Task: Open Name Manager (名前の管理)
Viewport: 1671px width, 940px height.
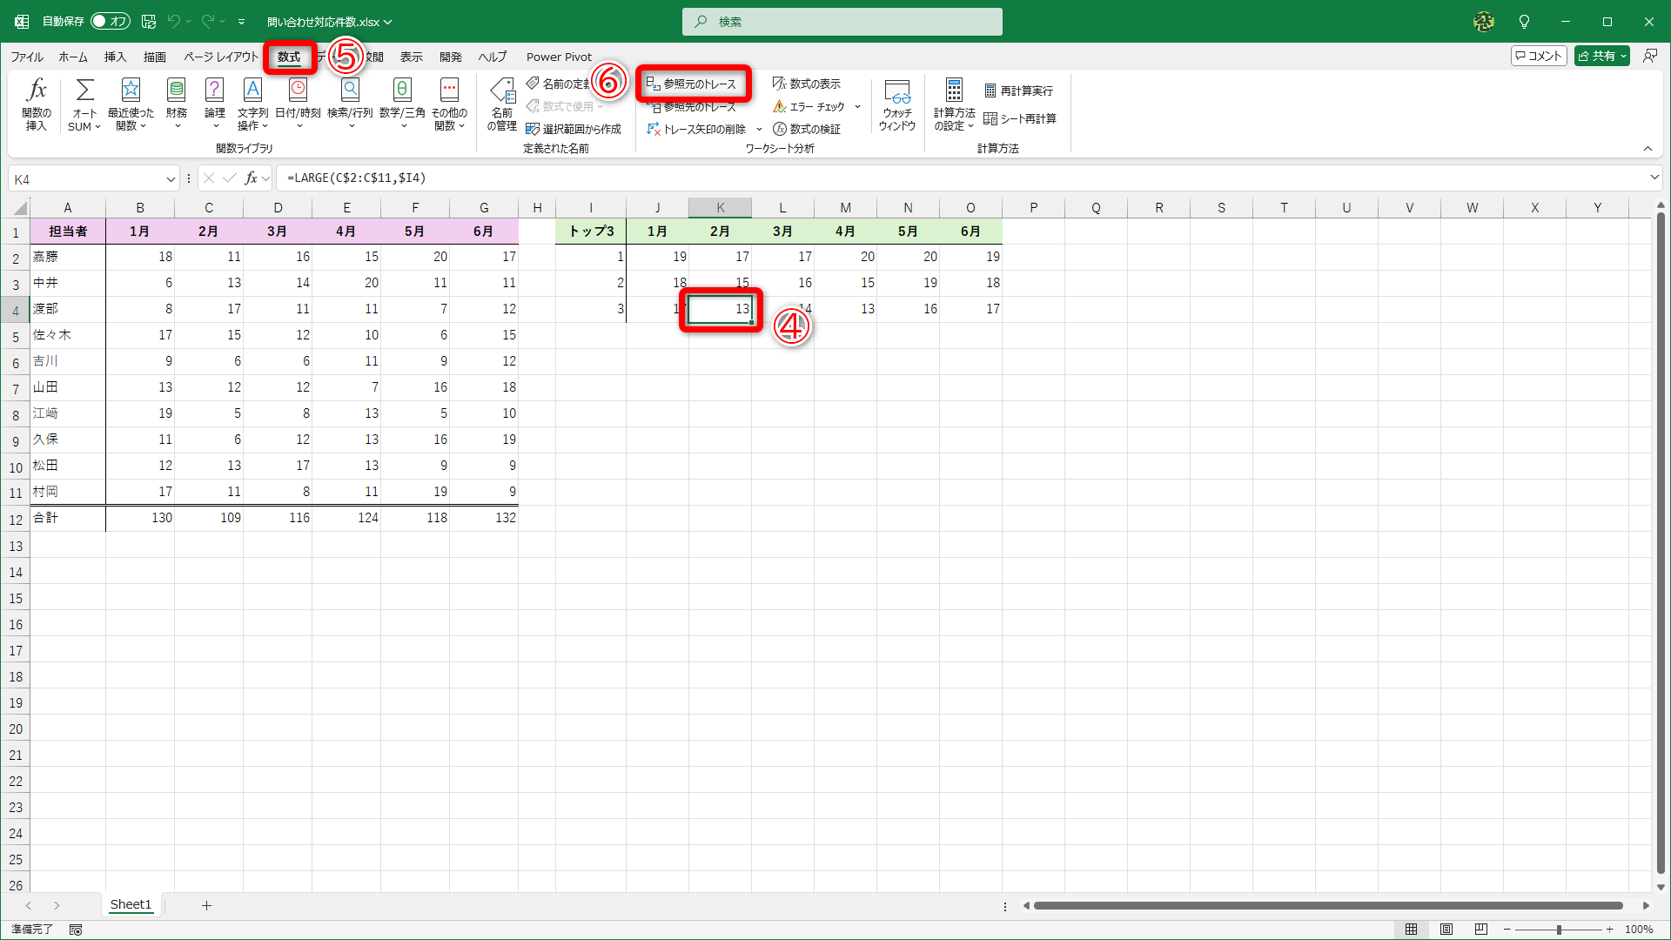Action: [x=502, y=103]
